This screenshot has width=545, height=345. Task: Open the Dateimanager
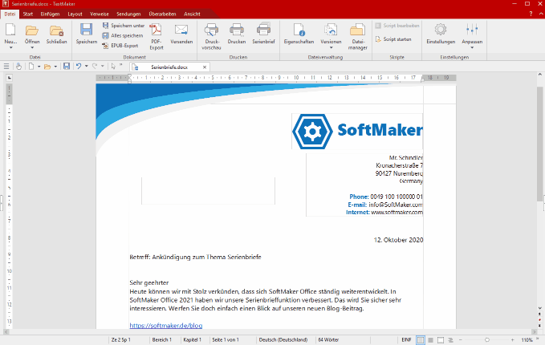[x=357, y=36]
